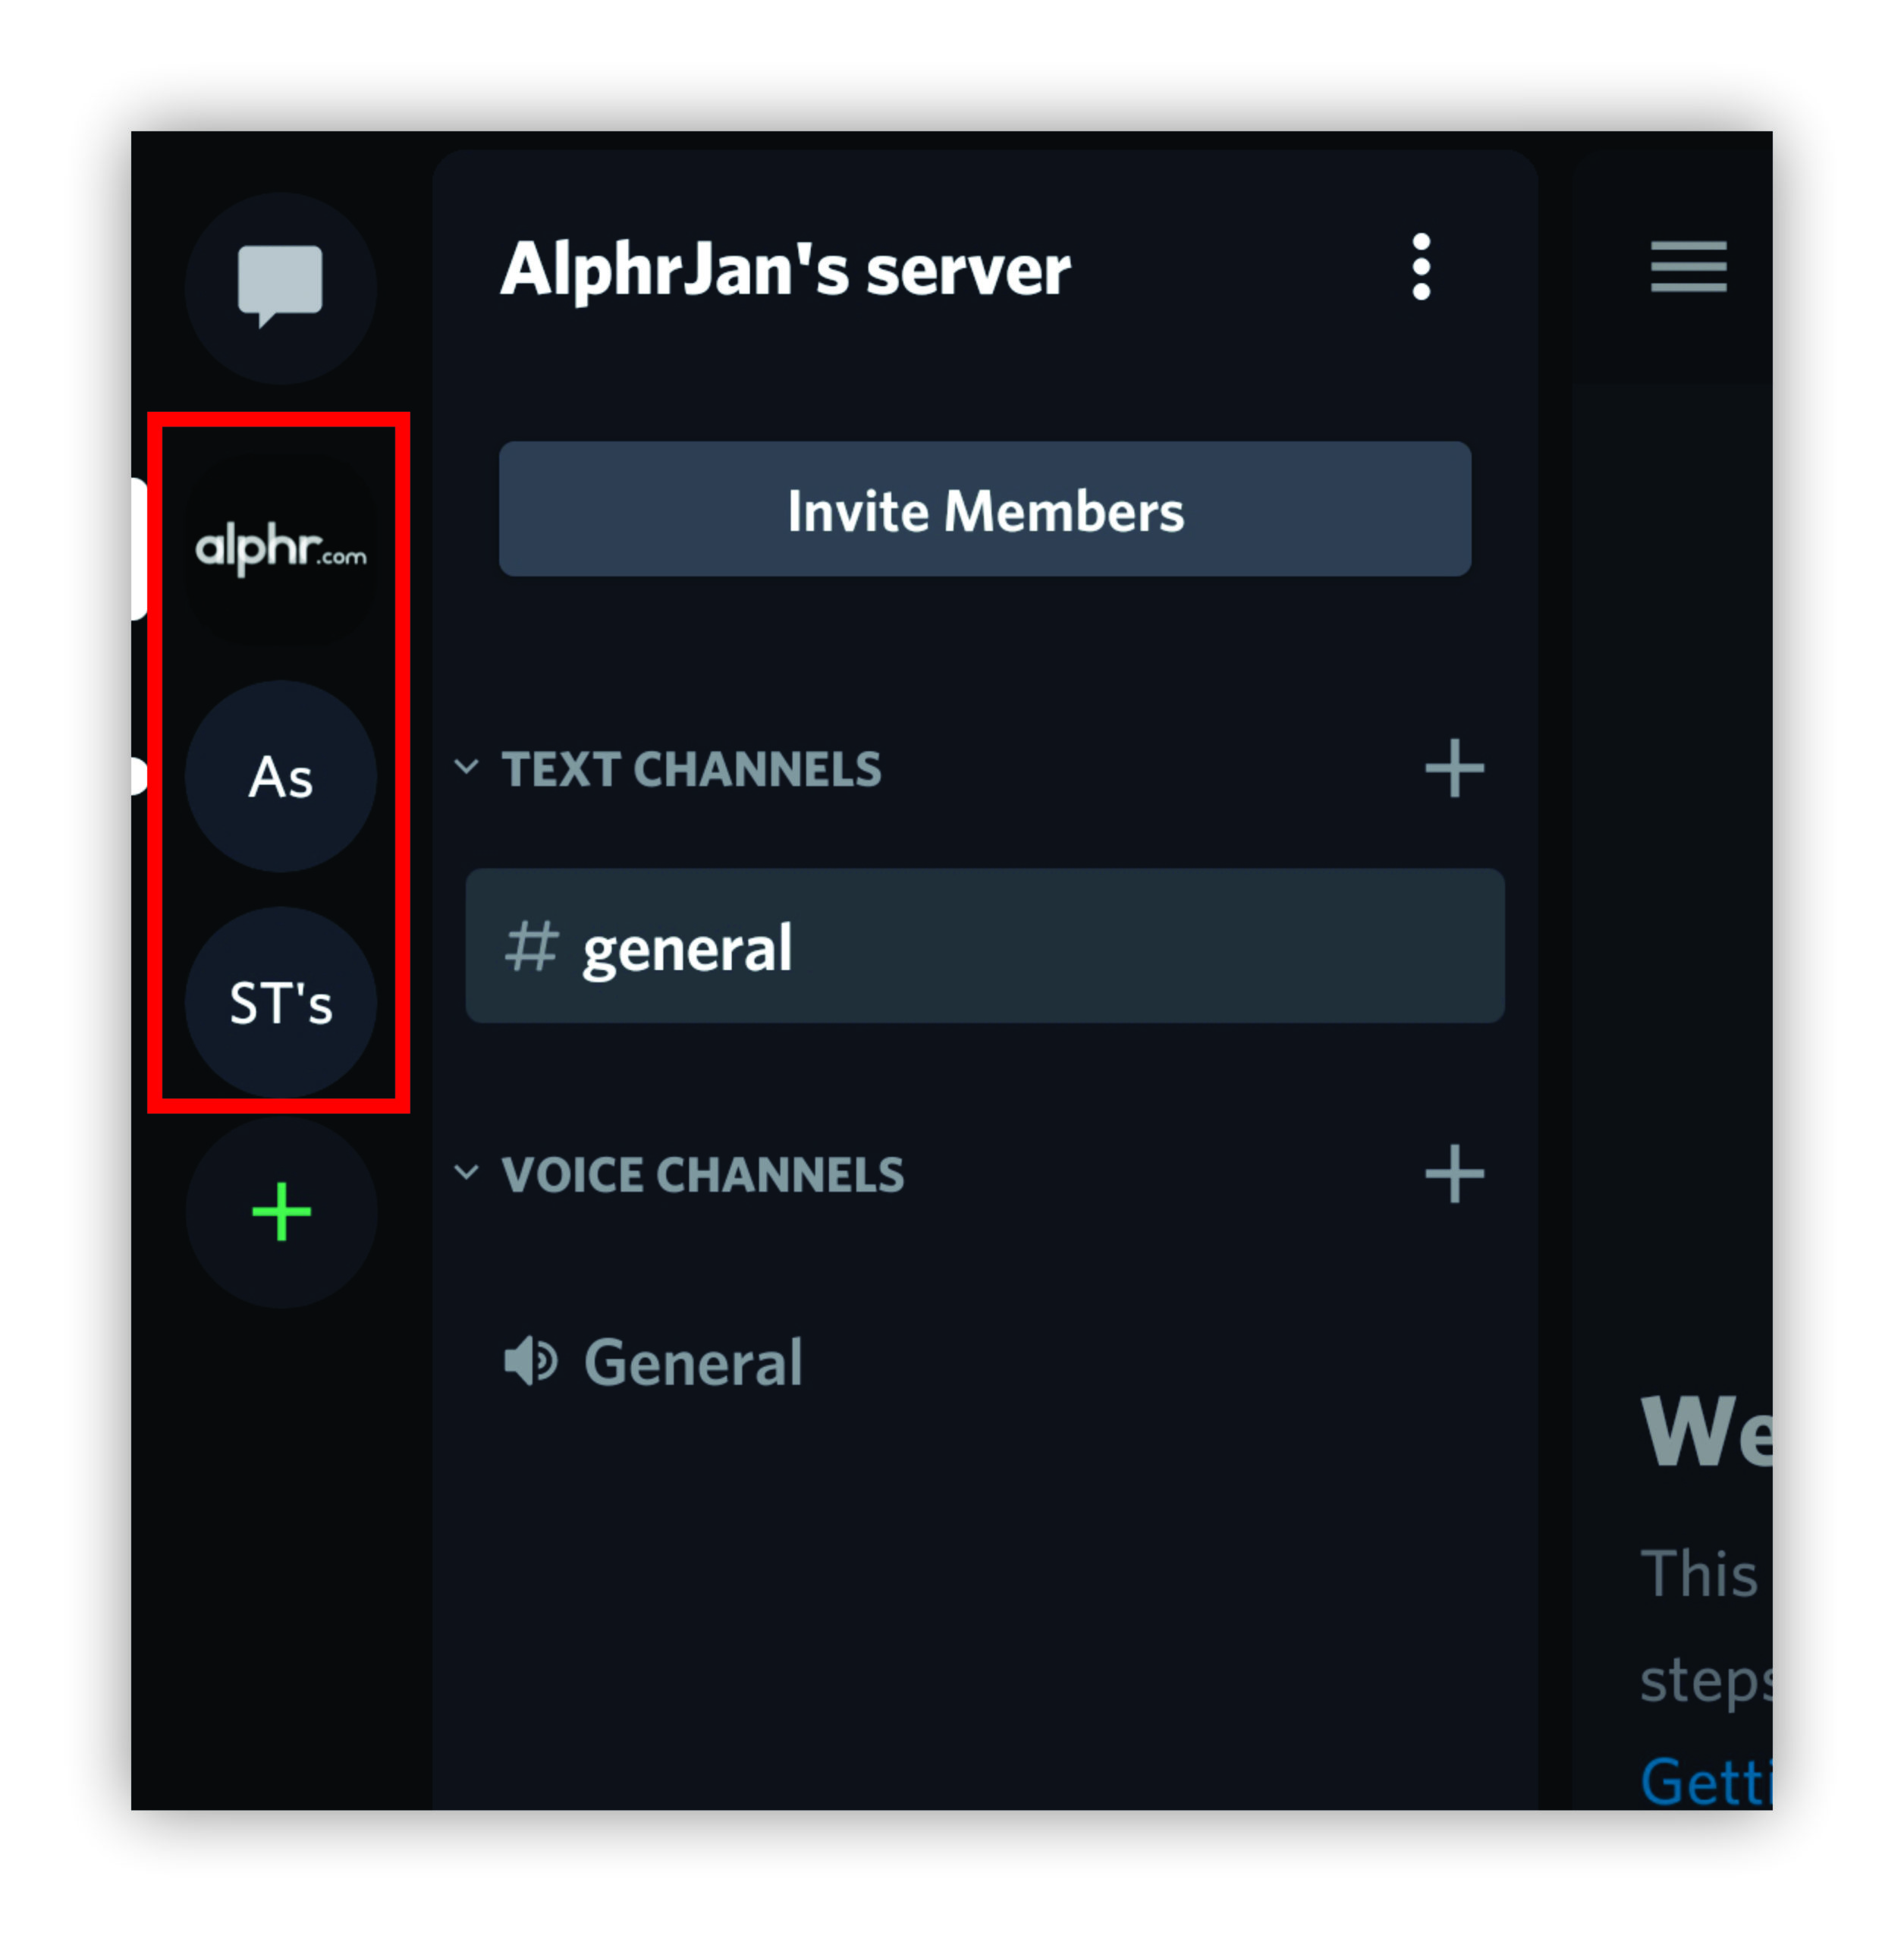Select the alphr.com server icon
This screenshot has width=1904, height=1942.
tap(280, 548)
